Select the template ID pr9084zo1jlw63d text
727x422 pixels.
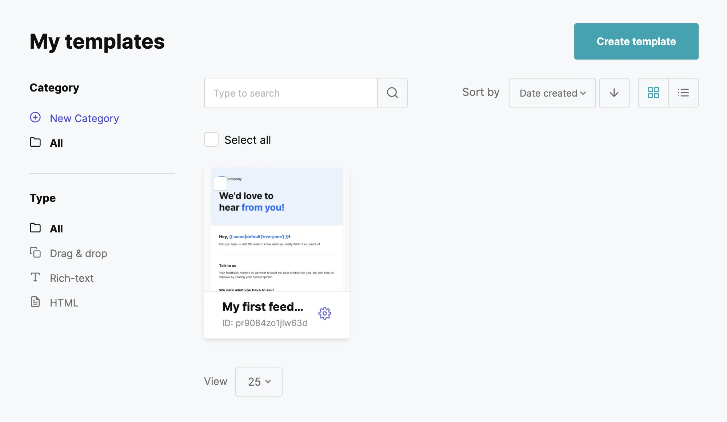coord(264,323)
